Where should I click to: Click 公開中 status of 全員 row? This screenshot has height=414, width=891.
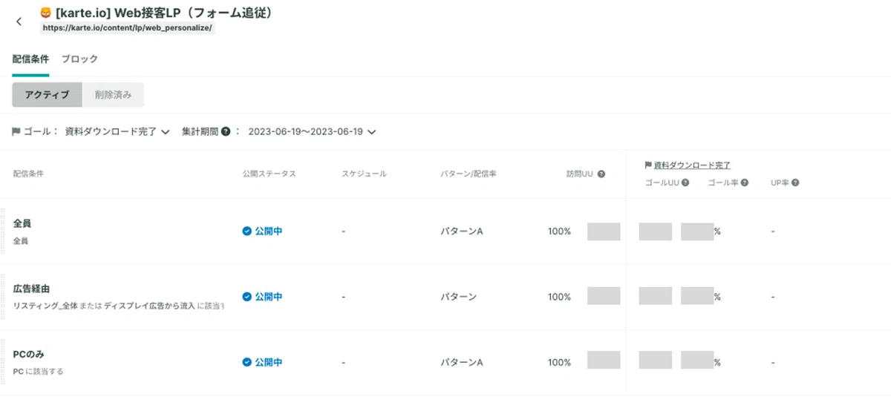pyautogui.click(x=262, y=231)
